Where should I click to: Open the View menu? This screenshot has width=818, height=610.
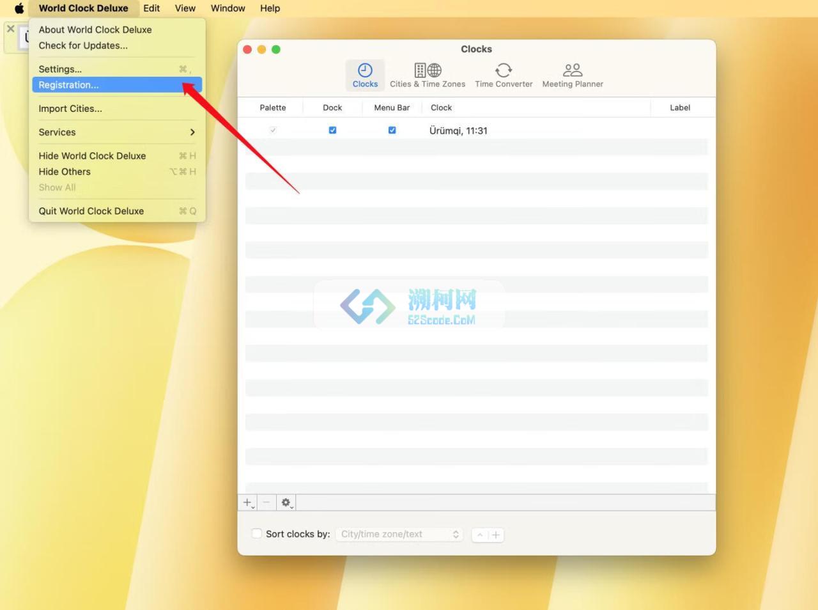pyautogui.click(x=185, y=8)
